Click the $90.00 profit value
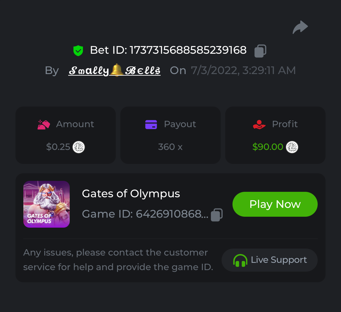The height and width of the screenshot is (312, 341). (x=268, y=147)
